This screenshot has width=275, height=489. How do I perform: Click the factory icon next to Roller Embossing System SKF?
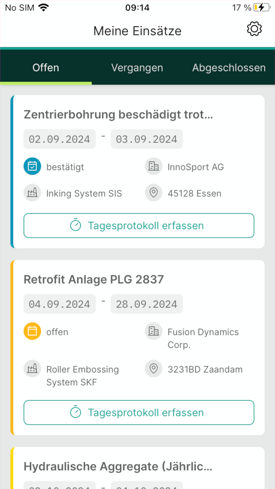(32, 368)
